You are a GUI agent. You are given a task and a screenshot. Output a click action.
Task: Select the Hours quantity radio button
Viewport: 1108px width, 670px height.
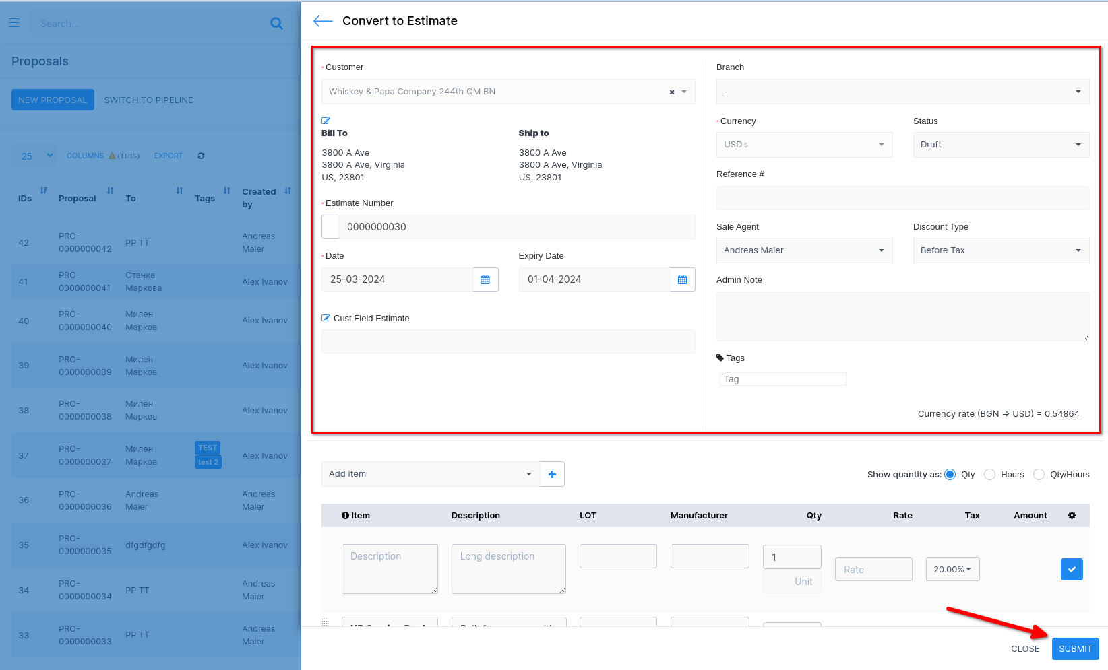989,475
